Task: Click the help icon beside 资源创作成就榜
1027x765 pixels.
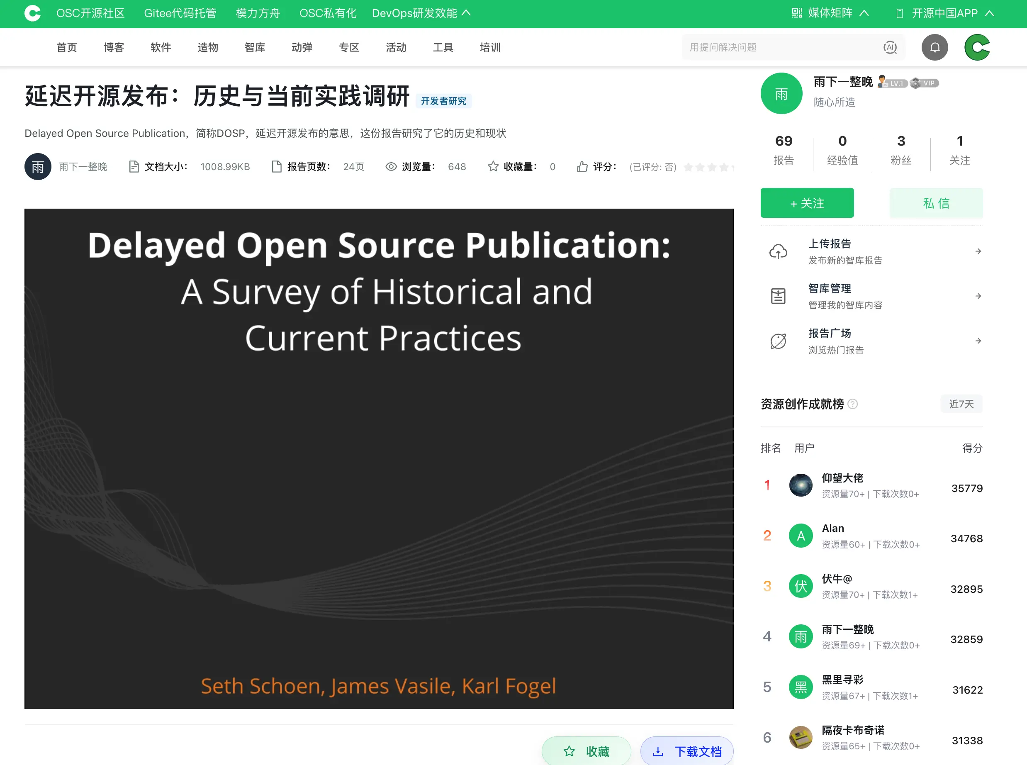Action: [852, 404]
